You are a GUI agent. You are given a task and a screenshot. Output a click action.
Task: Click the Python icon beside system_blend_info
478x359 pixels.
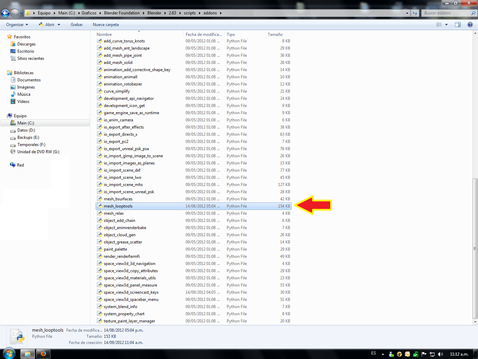[x=100, y=307]
